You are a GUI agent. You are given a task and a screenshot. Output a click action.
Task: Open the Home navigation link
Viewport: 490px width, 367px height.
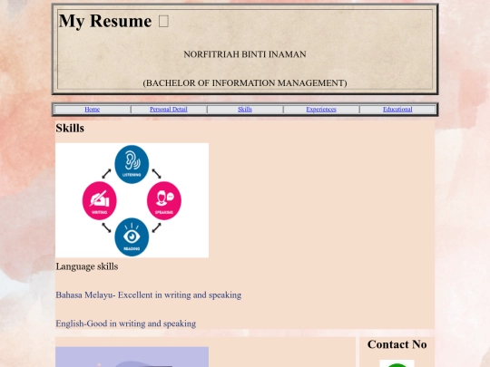coord(93,110)
